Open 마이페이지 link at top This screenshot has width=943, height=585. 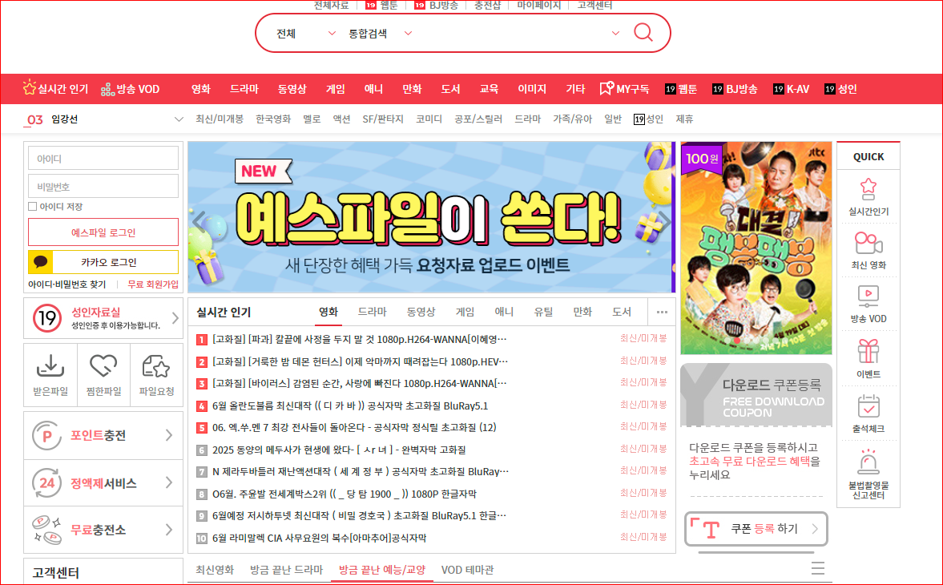coord(539,6)
